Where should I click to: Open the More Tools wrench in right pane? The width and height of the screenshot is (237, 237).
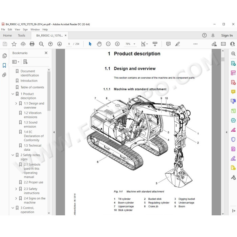click(233, 177)
